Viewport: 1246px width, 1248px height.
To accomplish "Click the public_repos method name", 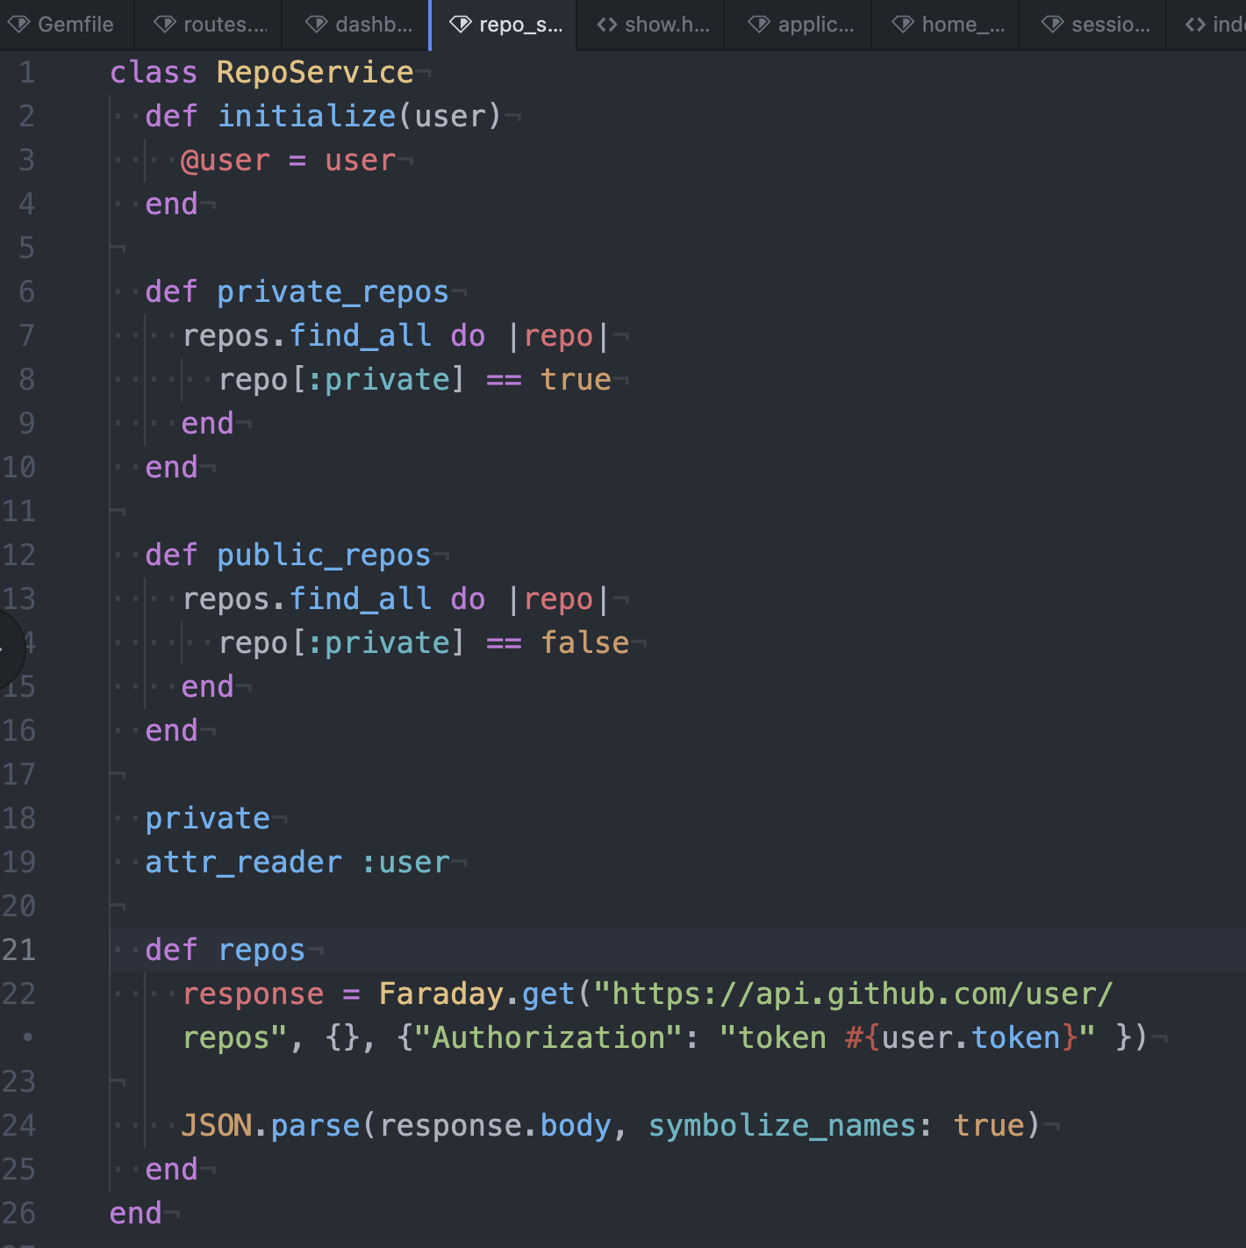I will click(324, 555).
